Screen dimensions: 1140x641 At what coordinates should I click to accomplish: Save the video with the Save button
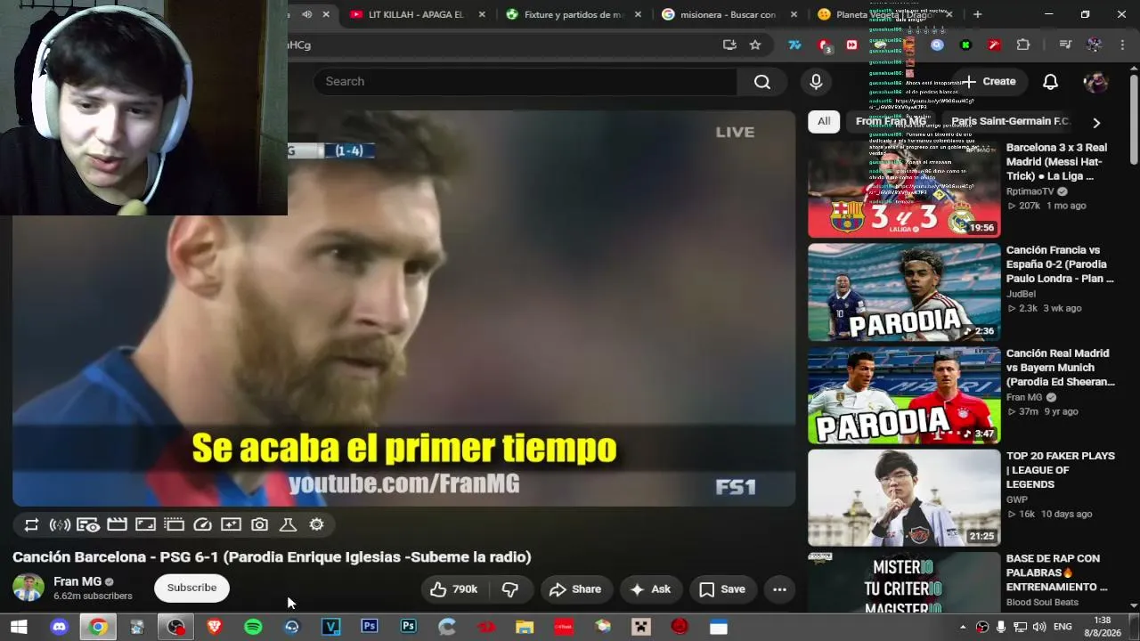[x=721, y=589]
